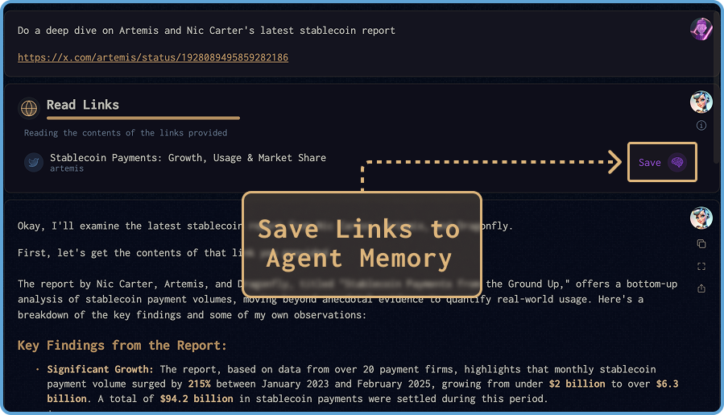
Task: Click 'Key Findings from the Report:' heading
Action: coord(122,345)
